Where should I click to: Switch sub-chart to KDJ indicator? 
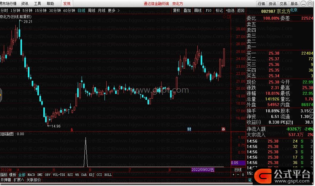click(x=92, y=175)
